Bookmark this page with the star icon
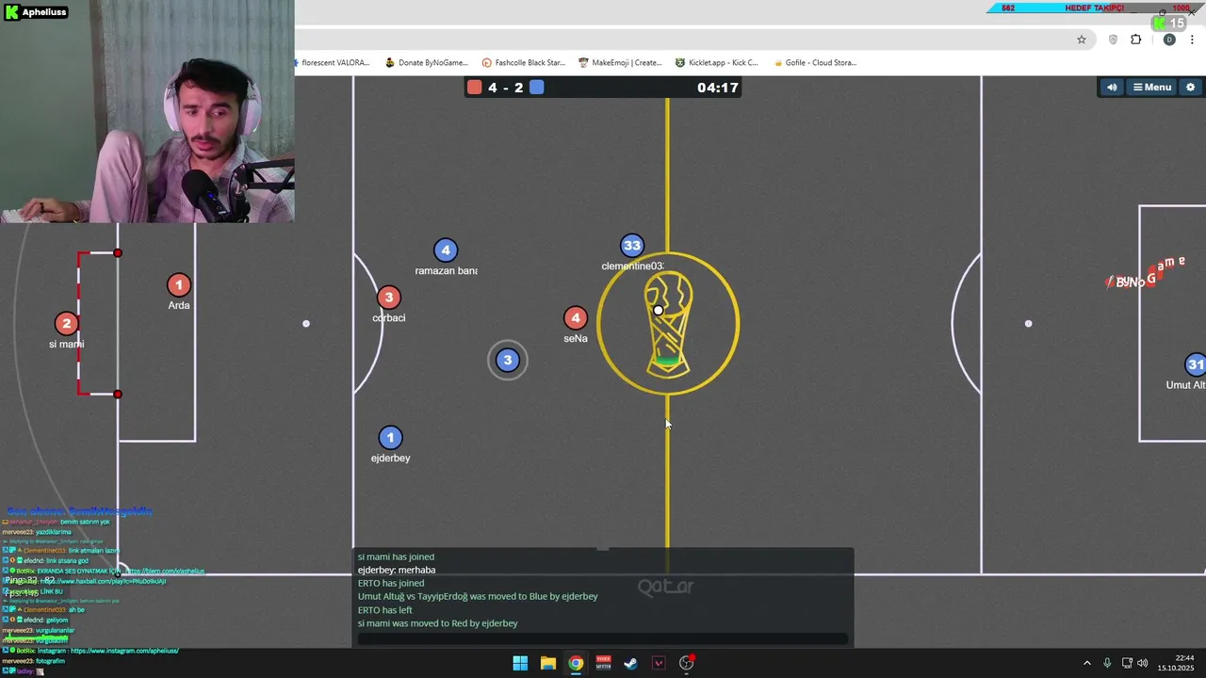 1082,40
